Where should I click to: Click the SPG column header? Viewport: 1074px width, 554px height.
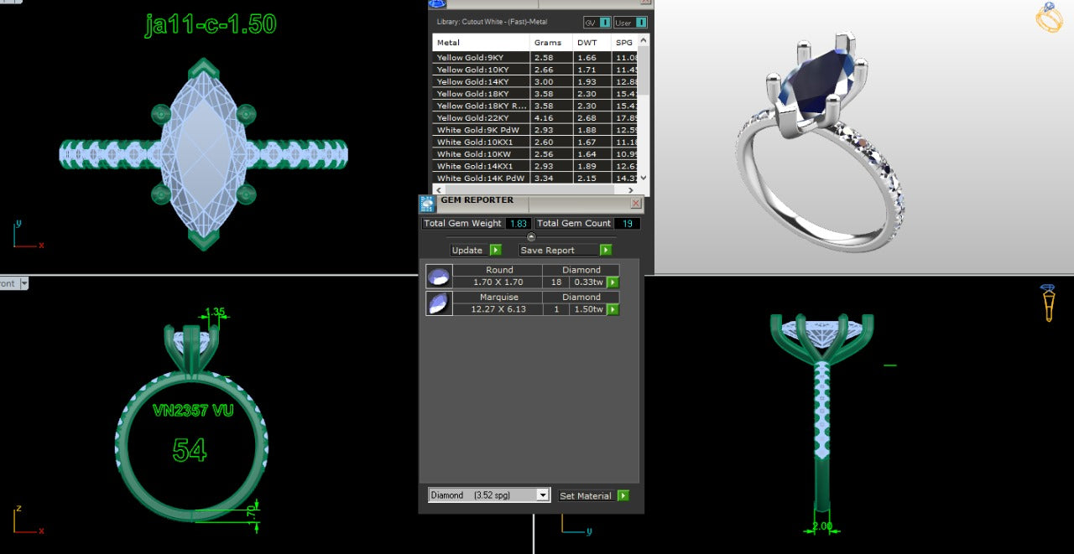[625, 42]
